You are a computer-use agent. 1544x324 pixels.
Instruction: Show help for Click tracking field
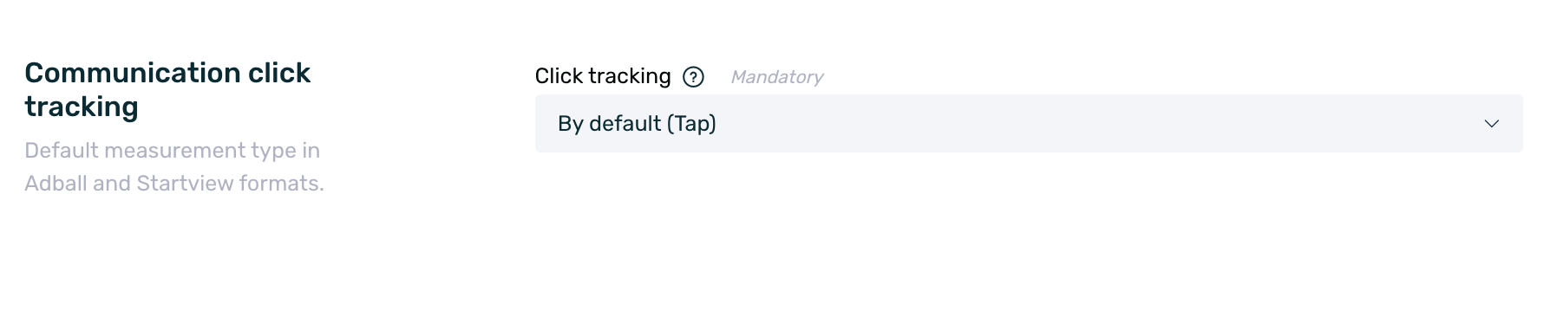(693, 77)
